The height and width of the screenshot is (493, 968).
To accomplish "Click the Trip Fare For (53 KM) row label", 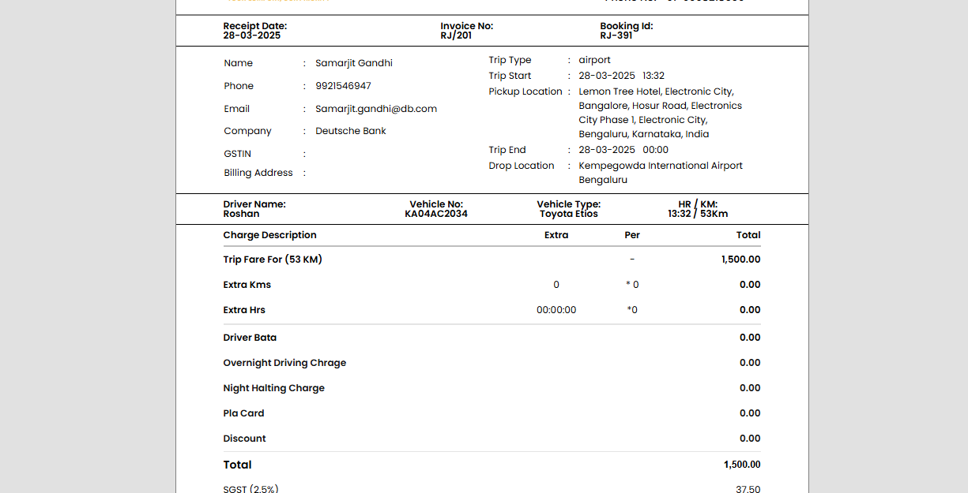I will [x=272, y=260].
